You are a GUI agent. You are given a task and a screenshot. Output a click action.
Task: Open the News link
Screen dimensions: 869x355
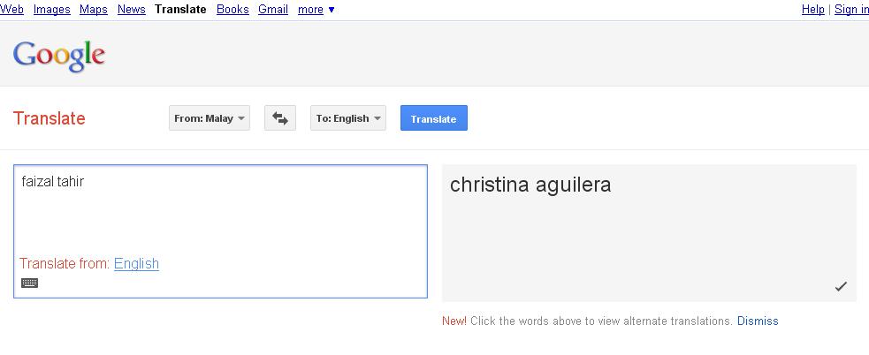pos(132,10)
